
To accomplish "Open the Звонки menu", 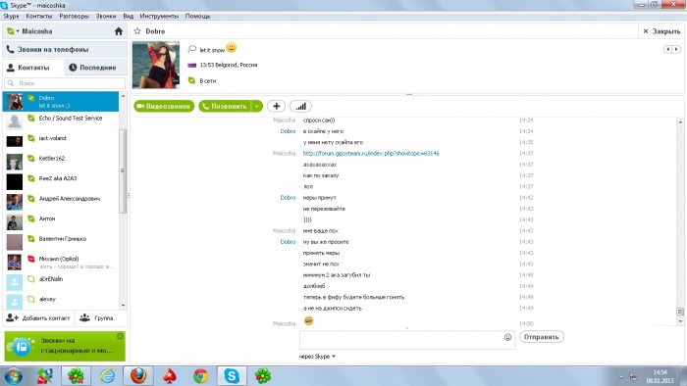I will coord(106,17).
